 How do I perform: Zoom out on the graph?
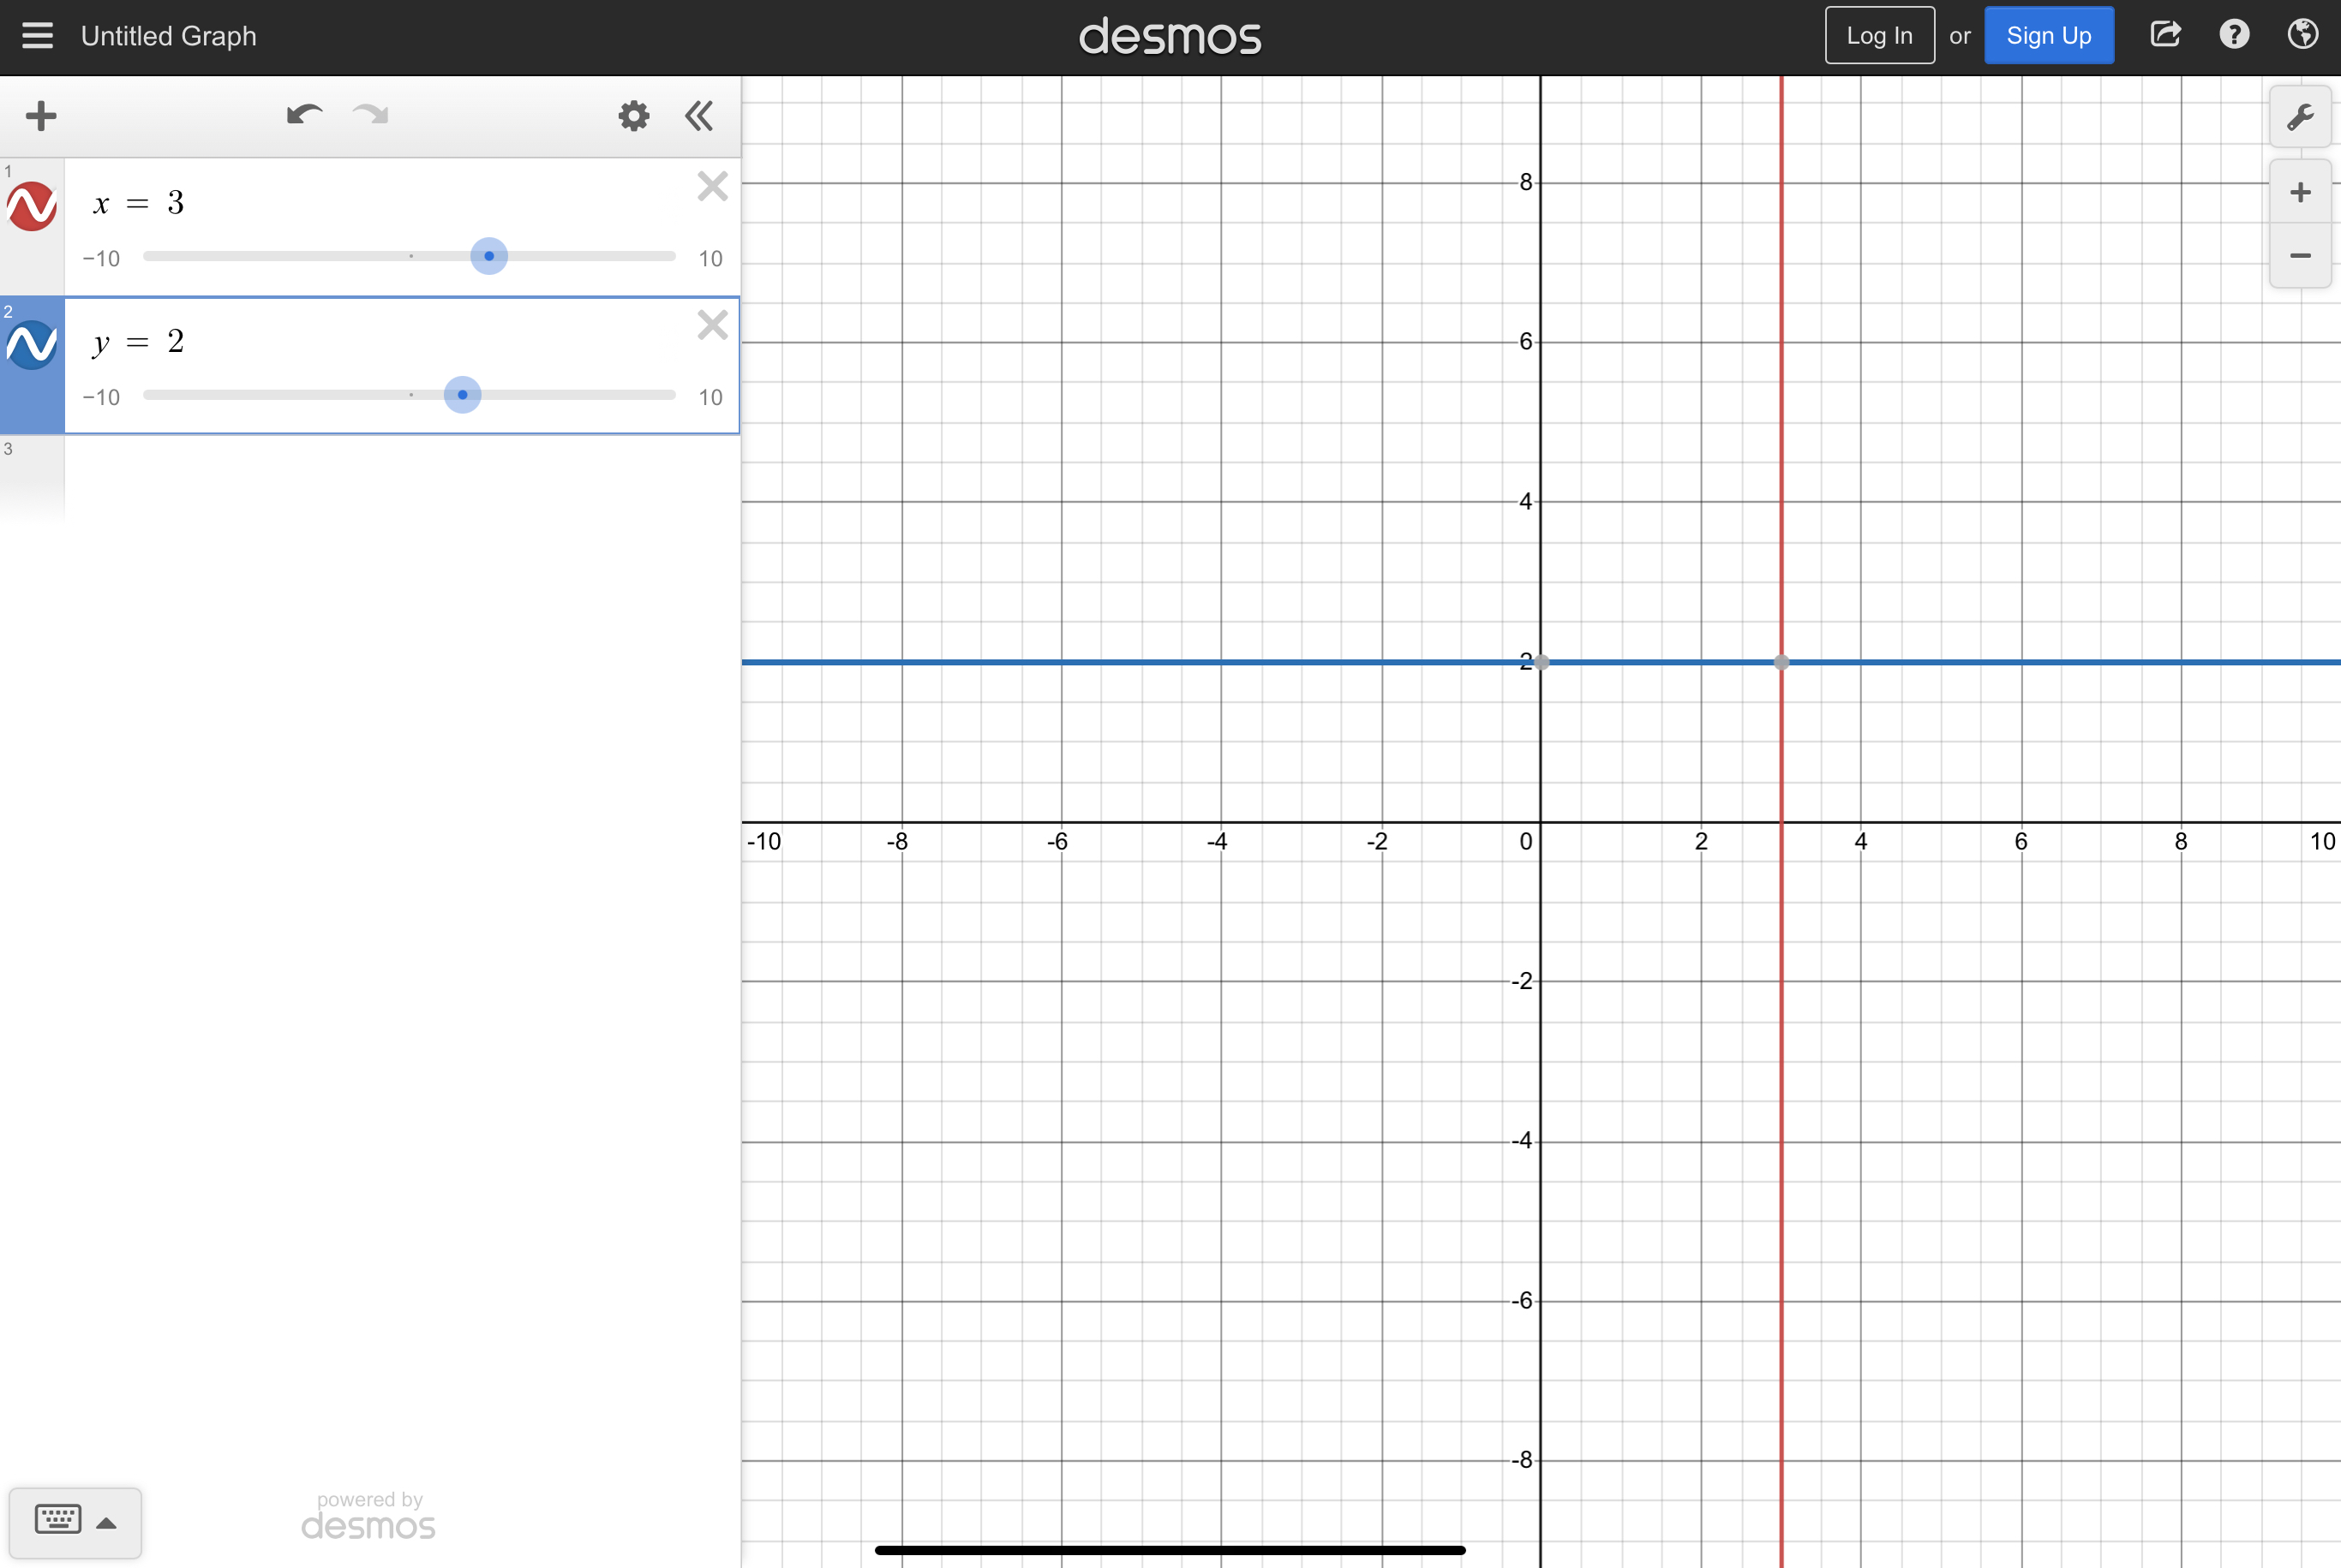point(2300,256)
